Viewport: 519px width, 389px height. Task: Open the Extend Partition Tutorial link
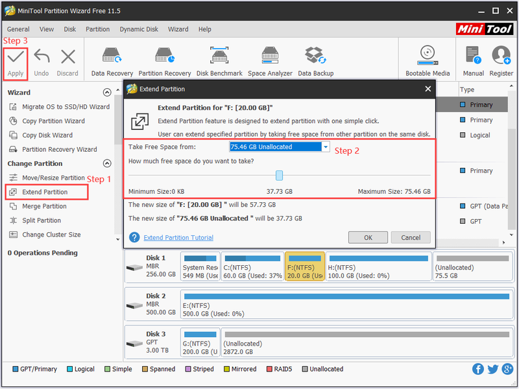tap(178, 237)
